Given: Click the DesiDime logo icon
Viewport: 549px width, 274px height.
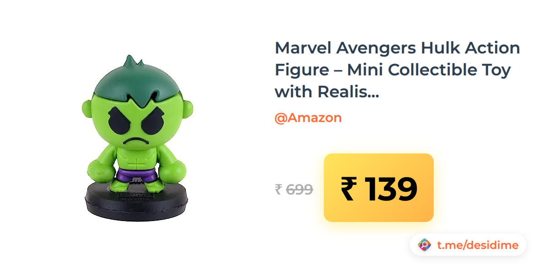Looking at the screenshot, I should coord(425,245).
